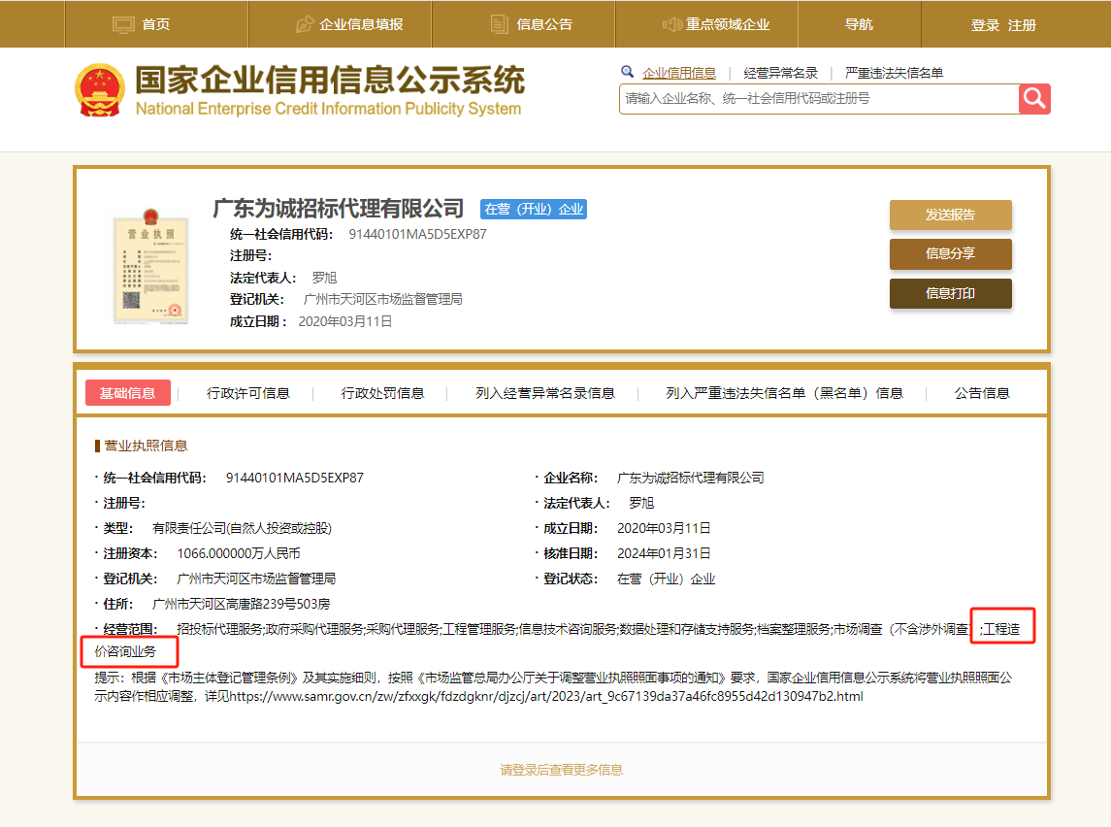Open the 在营（开业）企业 status badge
1111x827 pixels.
point(533,208)
